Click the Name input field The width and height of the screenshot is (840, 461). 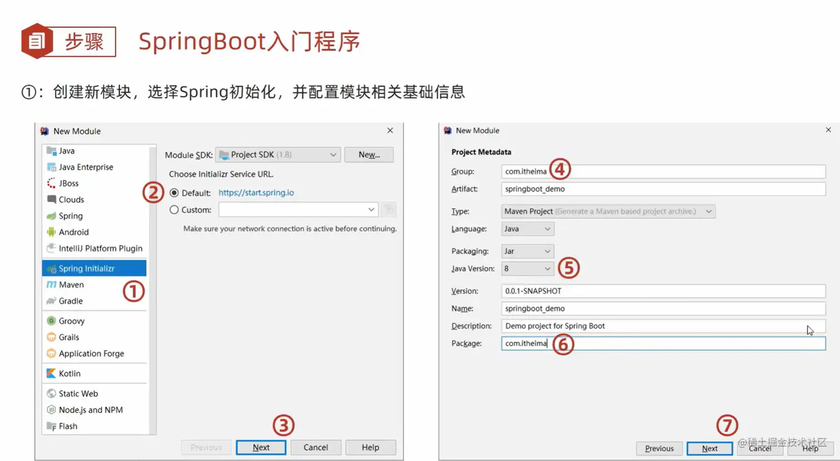(x=663, y=308)
